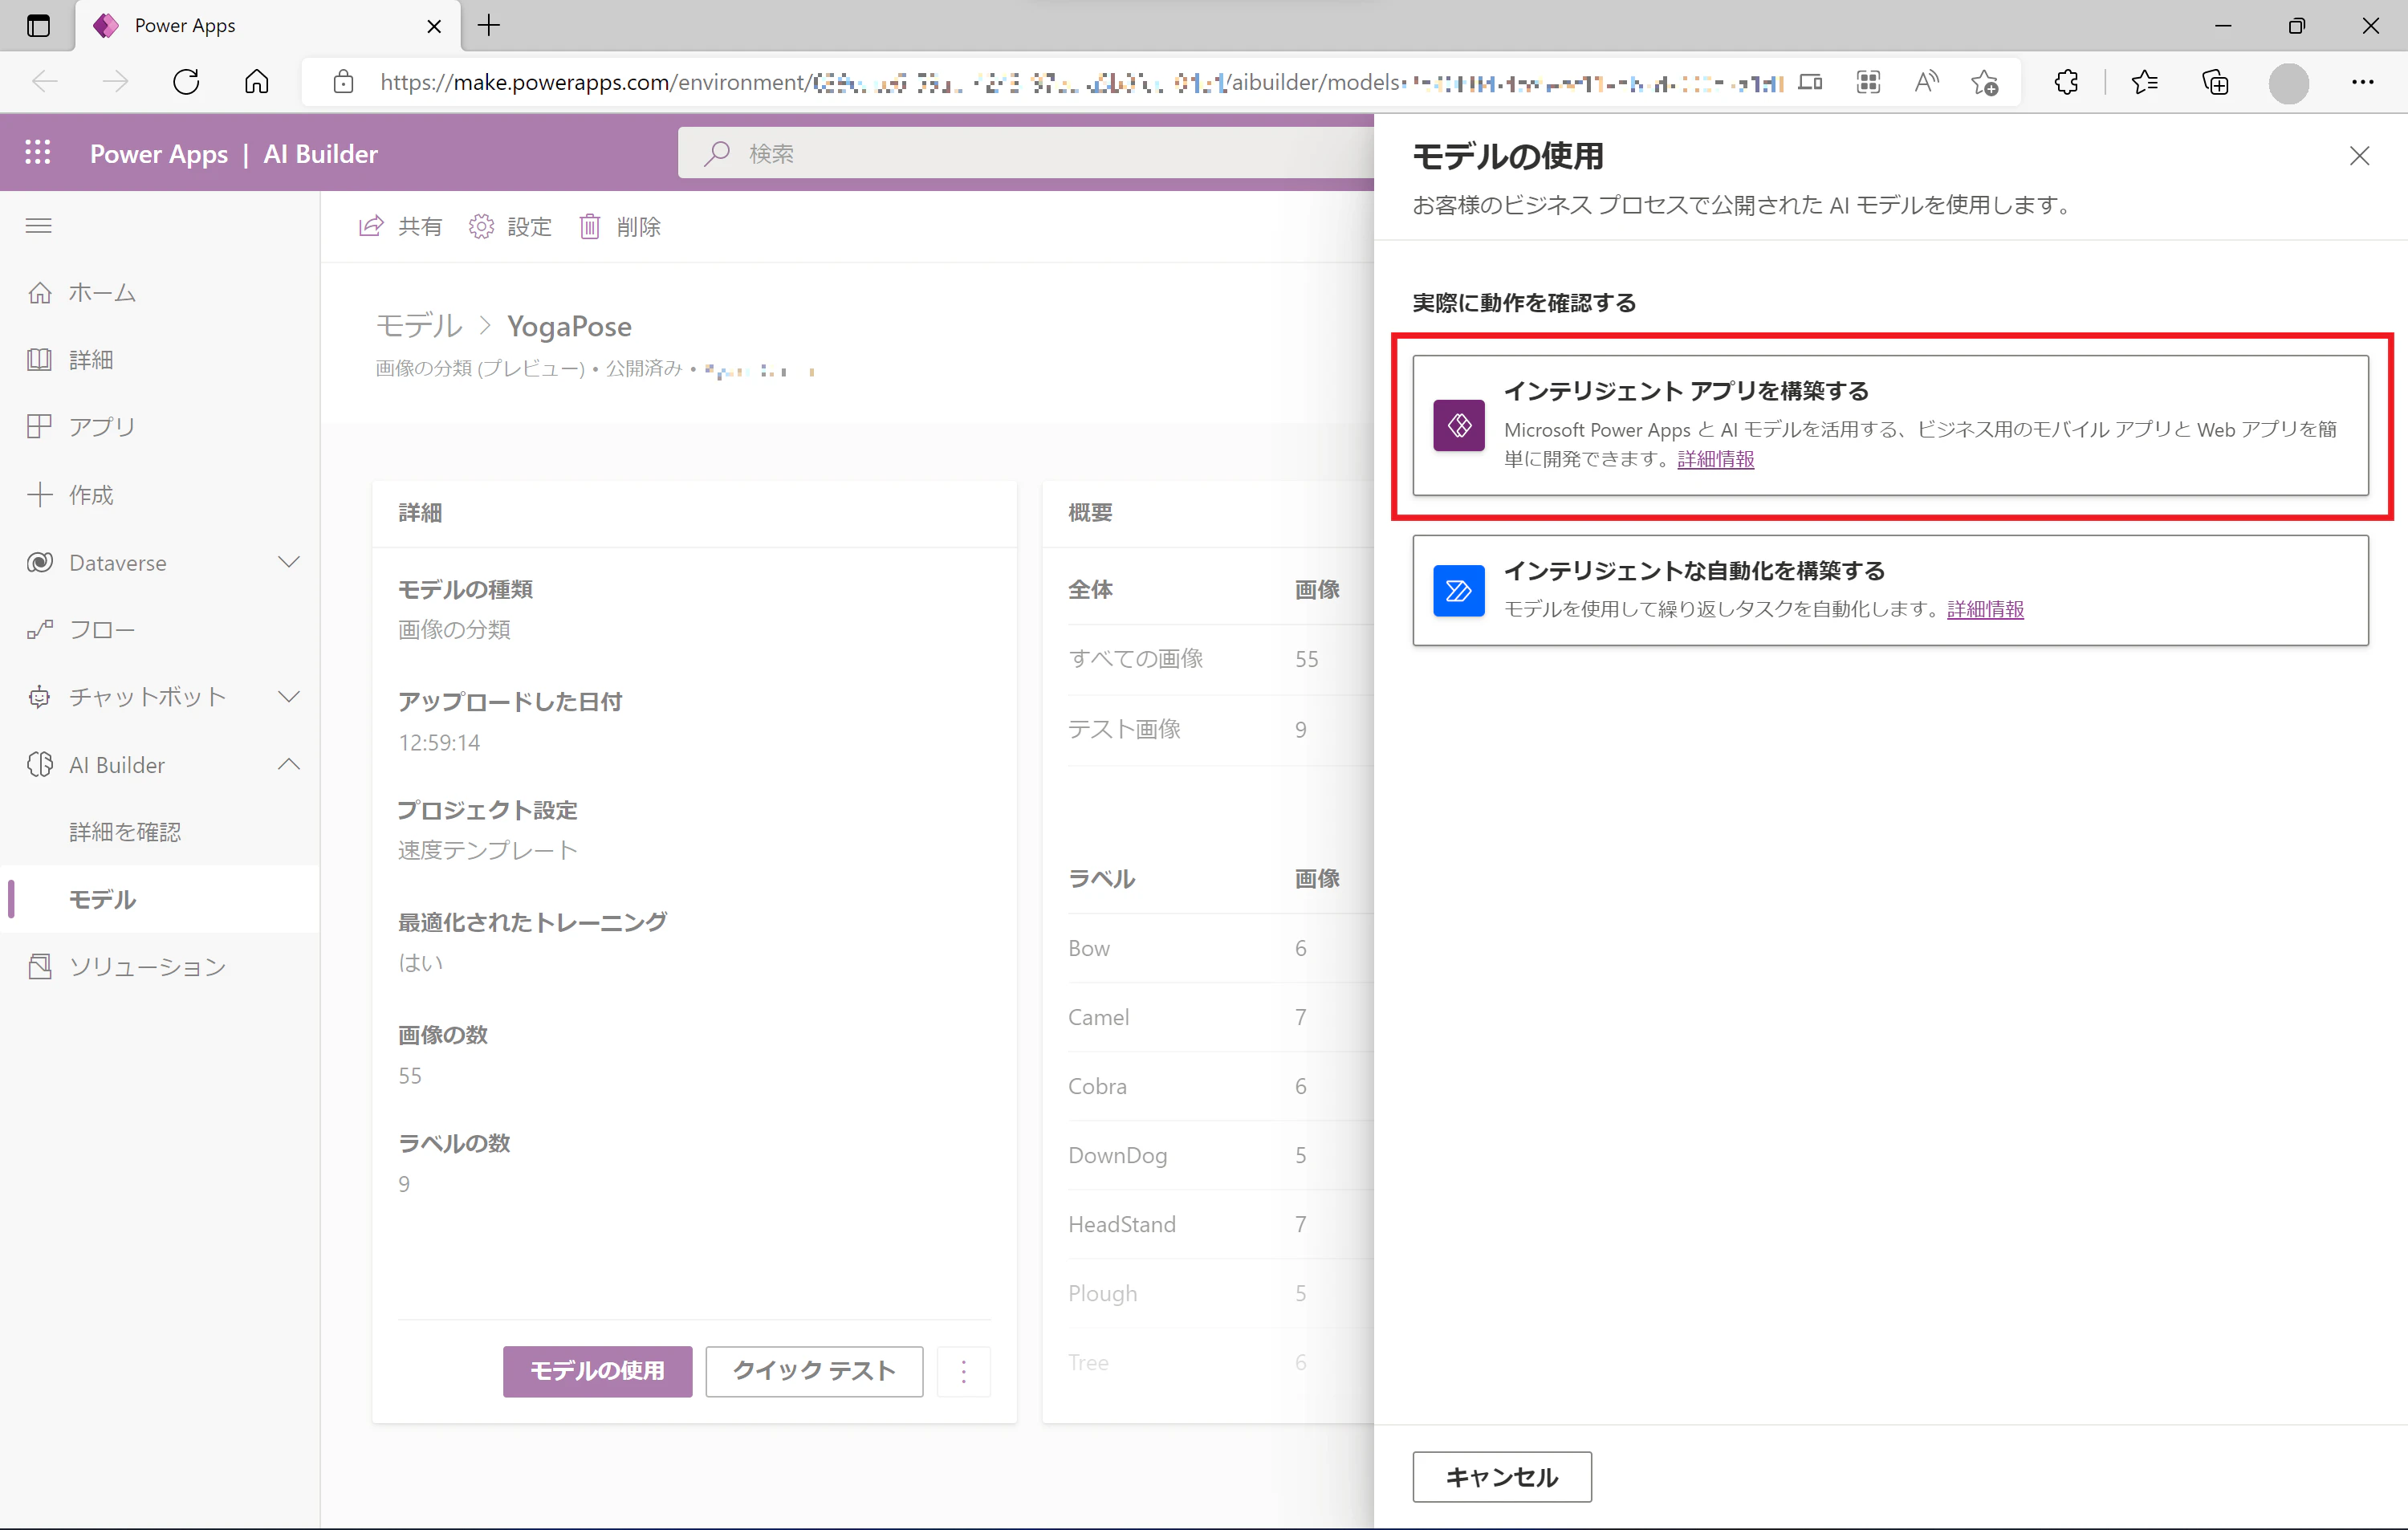Screen dimensions: 2408x1530
Task: Open 詳細情報 link in automation card
Action: point(1985,609)
